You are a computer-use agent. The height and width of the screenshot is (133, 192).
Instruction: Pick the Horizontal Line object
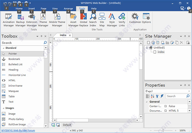pyautogui.click(x=22, y=75)
